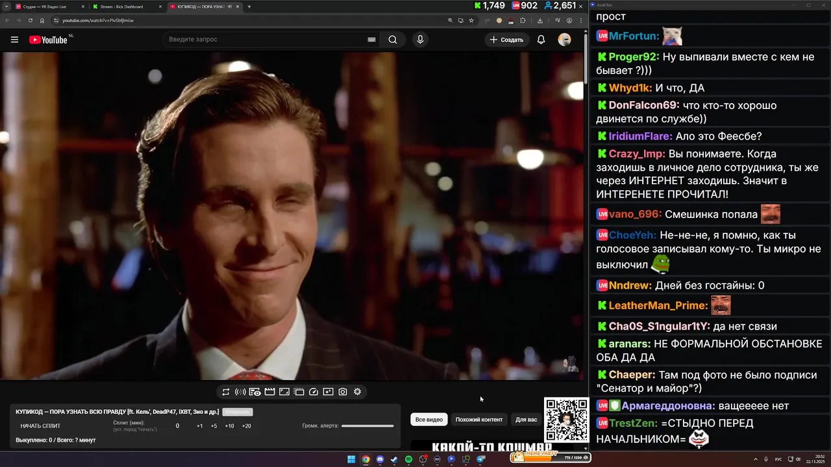Click username ChoeYeh in chat

coord(632,235)
